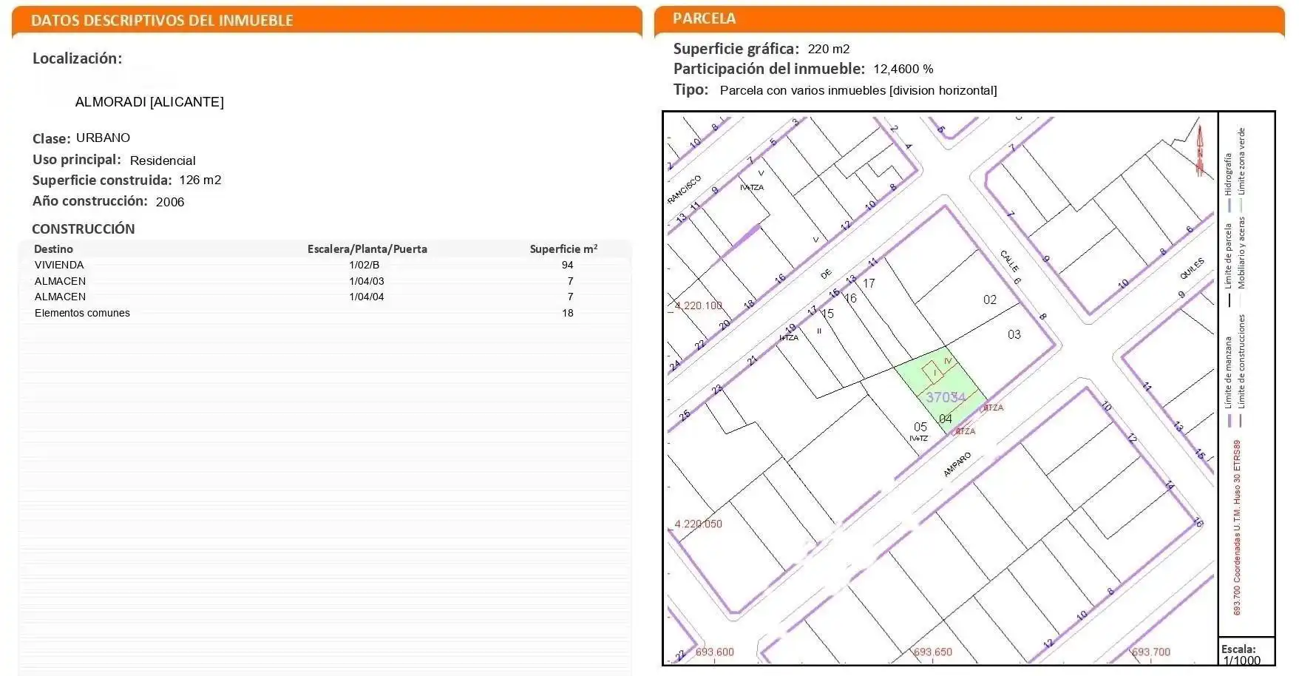Click the north arrow symbol on the map
1299x676 pixels.
1200,151
